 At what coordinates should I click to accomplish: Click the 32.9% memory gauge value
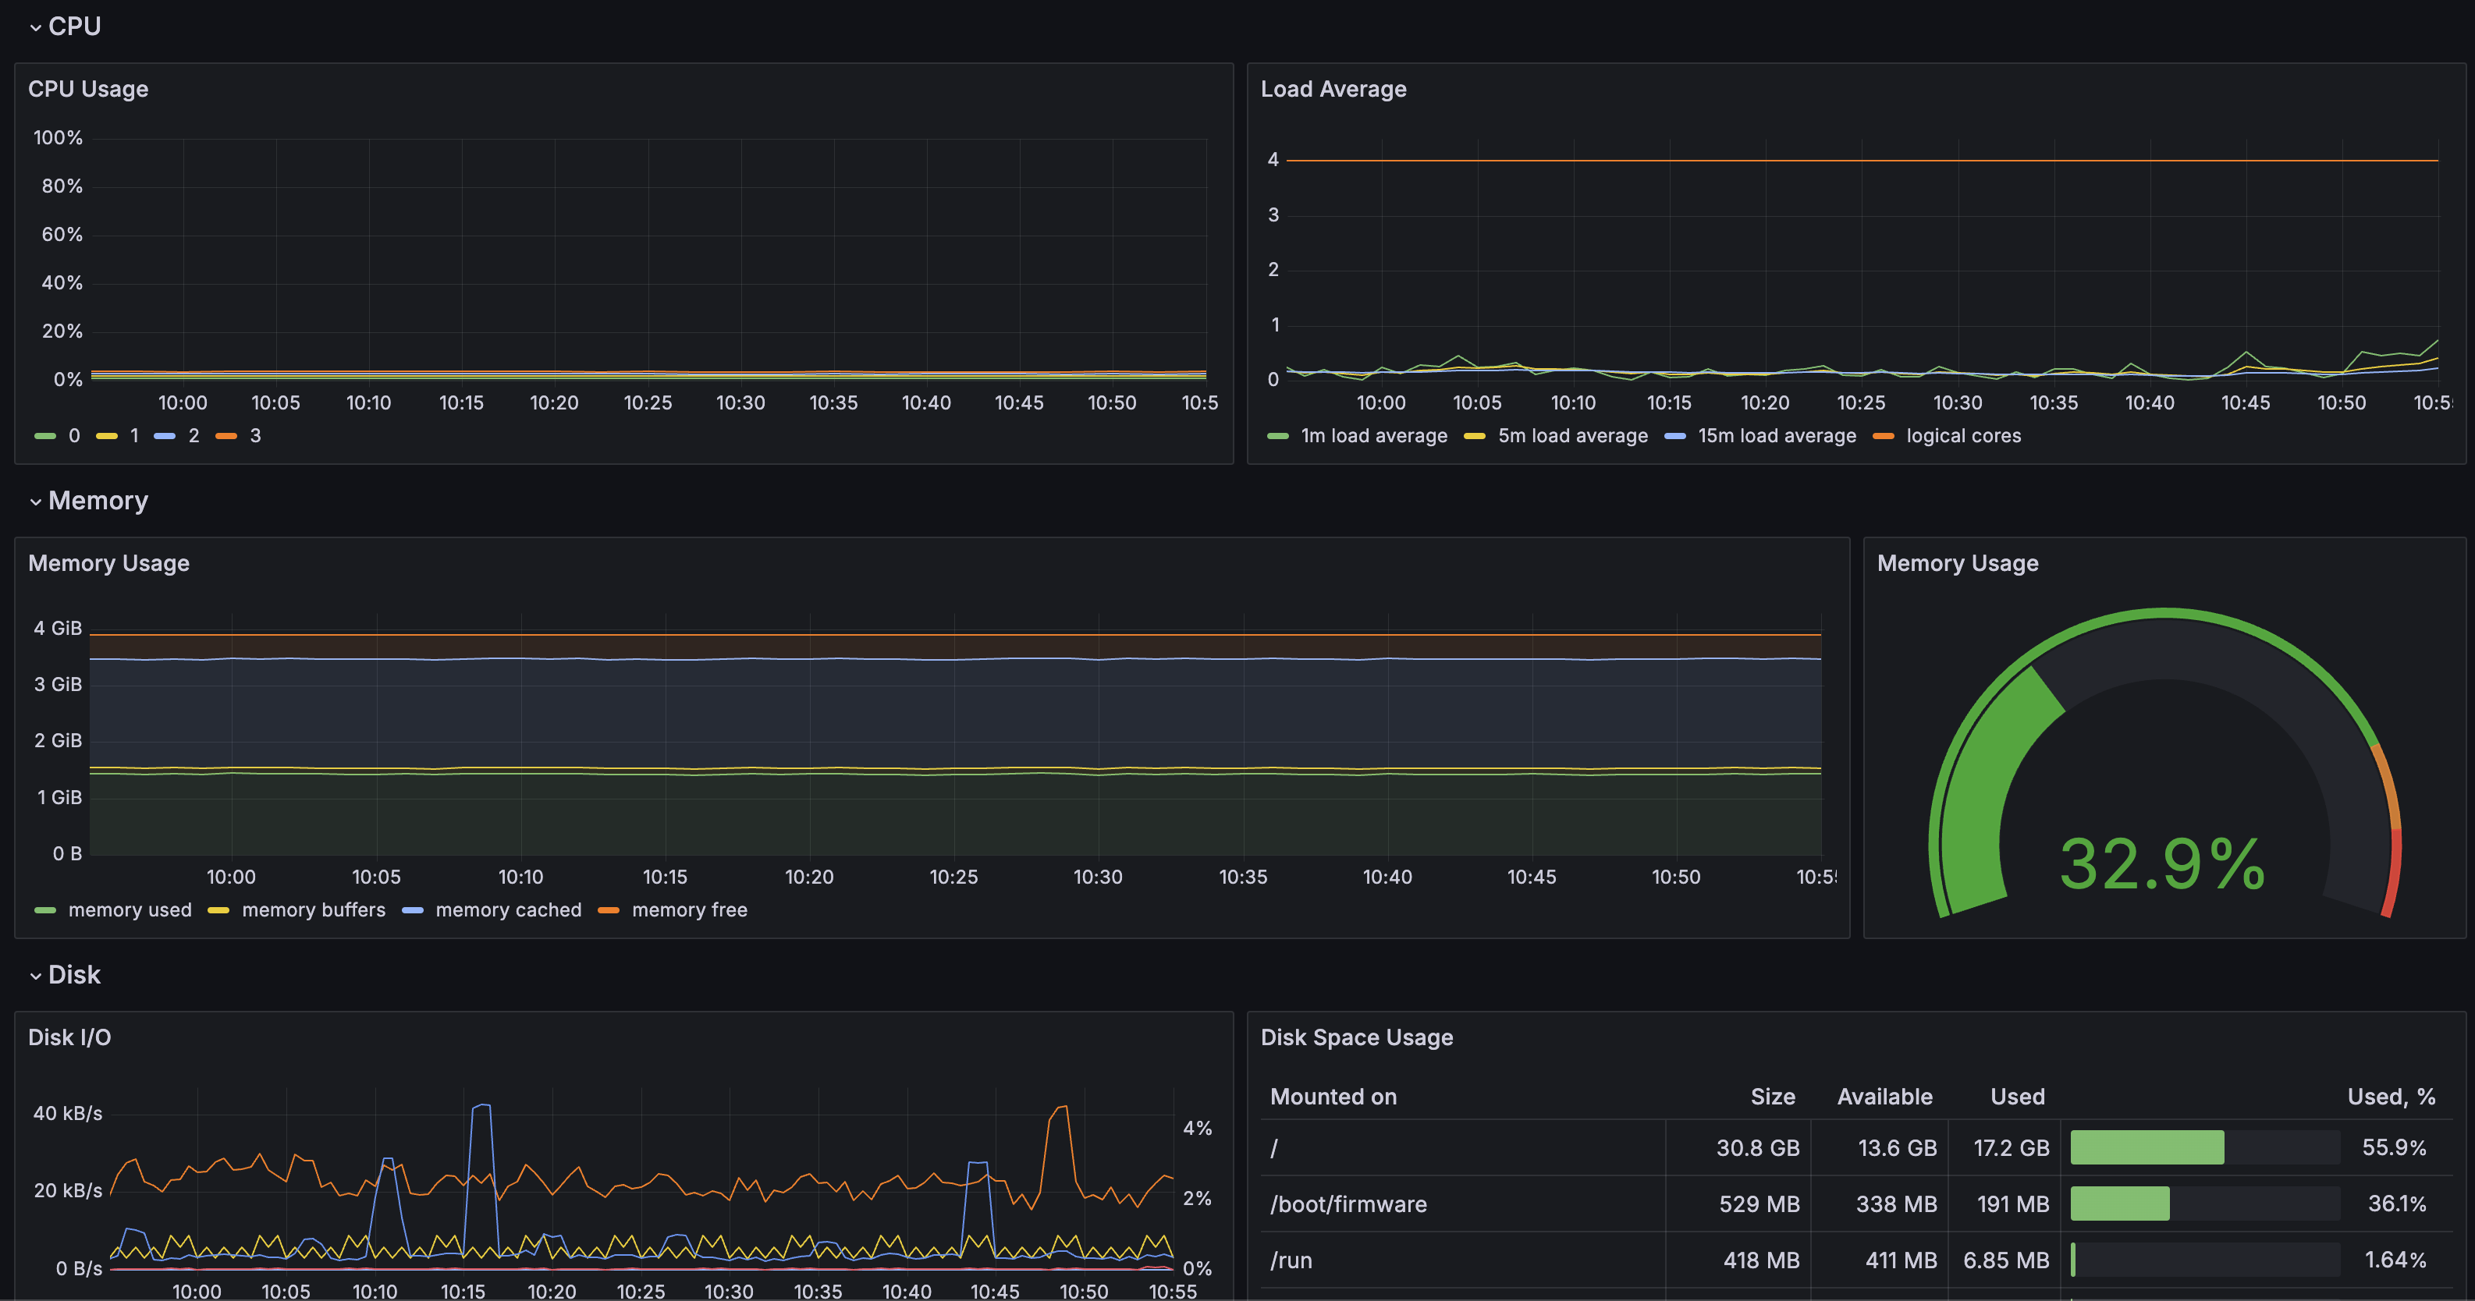2163,864
